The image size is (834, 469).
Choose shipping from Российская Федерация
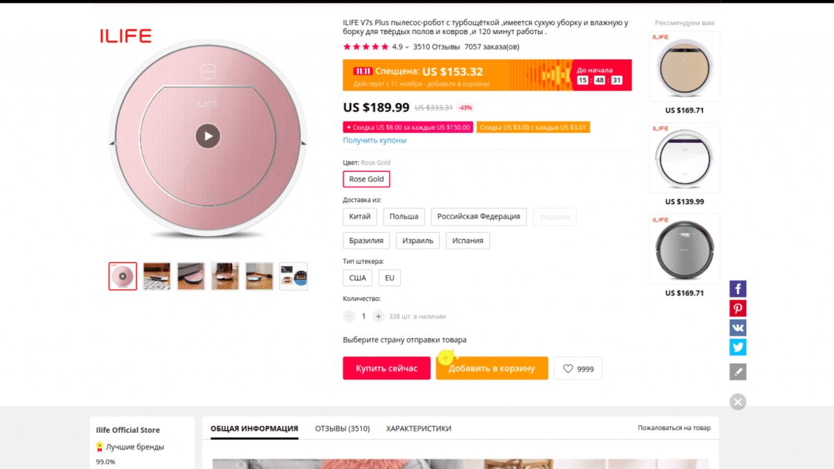click(478, 217)
